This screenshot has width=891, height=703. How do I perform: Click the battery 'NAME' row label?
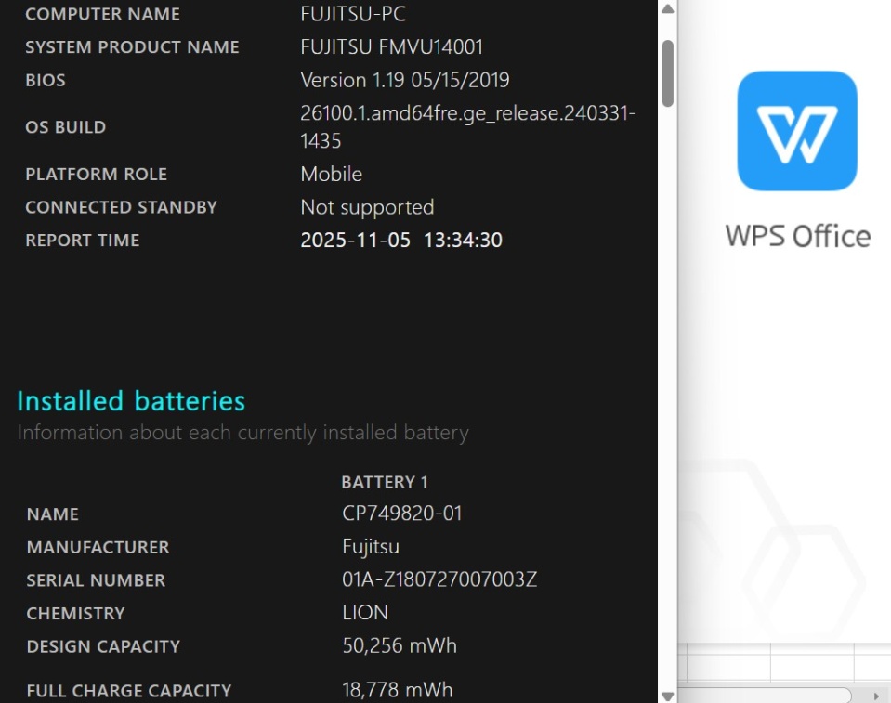(53, 514)
